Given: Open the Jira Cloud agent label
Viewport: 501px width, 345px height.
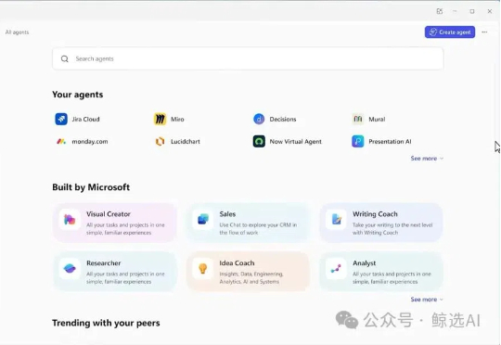Looking at the screenshot, I should point(85,119).
